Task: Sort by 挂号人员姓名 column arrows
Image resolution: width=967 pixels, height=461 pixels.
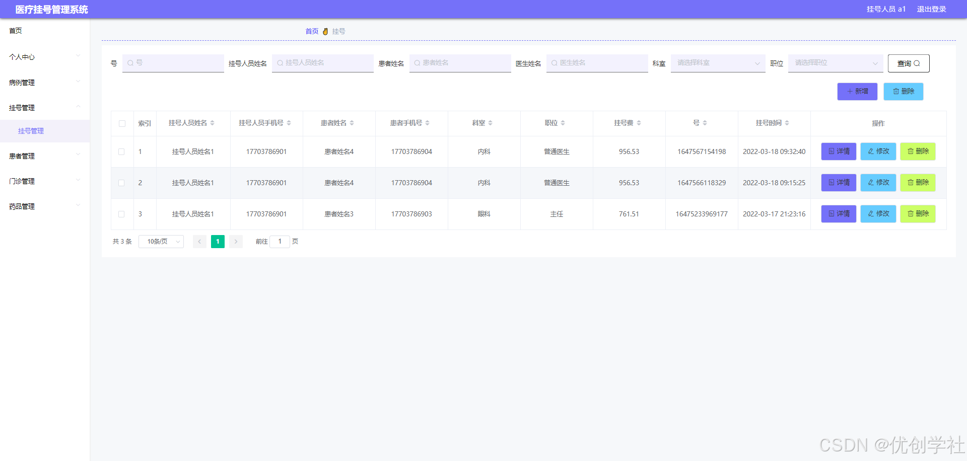Action: 213,123
